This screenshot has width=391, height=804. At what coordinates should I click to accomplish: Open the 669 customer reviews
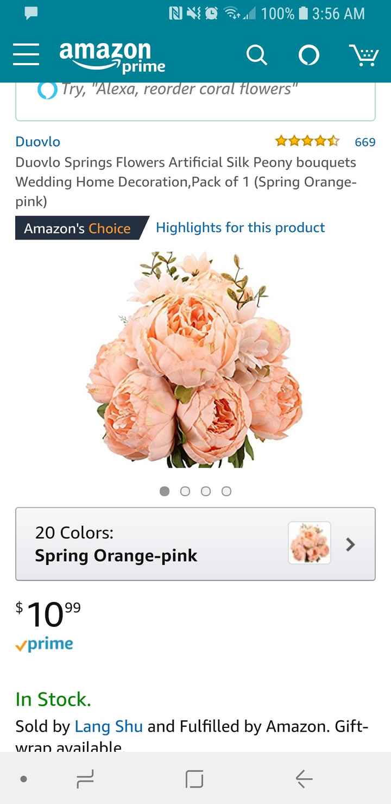[x=365, y=142]
